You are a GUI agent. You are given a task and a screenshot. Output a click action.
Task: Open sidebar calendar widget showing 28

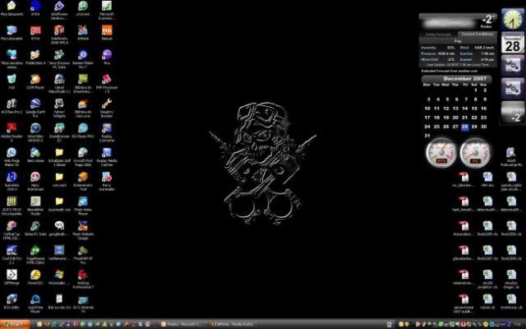(x=512, y=43)
